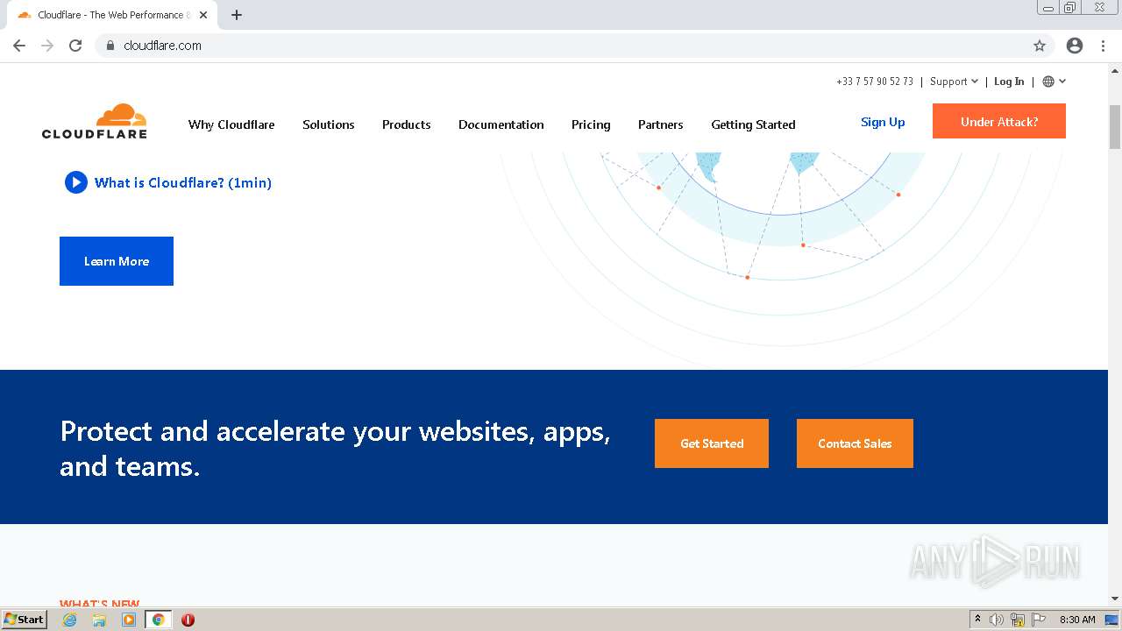Open Partners menu
Viewport: 1122px width, 631px height.
point(661,124)
